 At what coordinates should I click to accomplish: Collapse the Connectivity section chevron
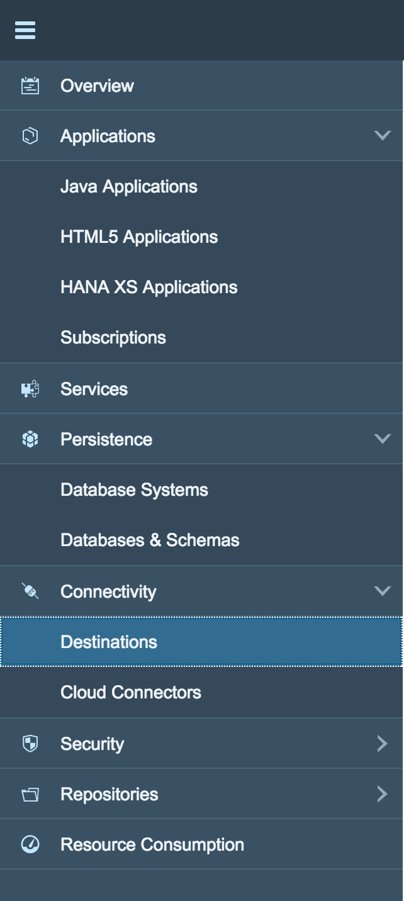(x=382, y=591)
